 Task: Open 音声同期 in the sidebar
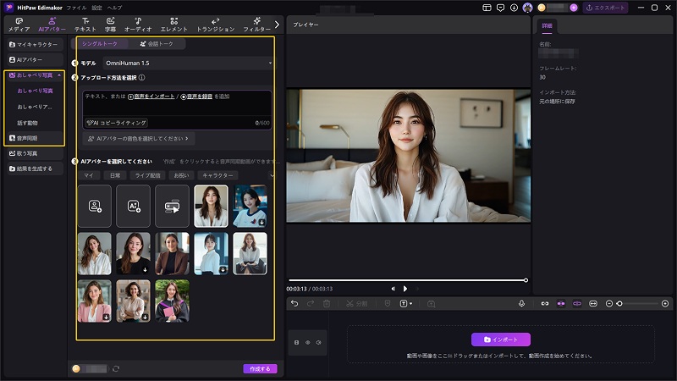(34, 138)
